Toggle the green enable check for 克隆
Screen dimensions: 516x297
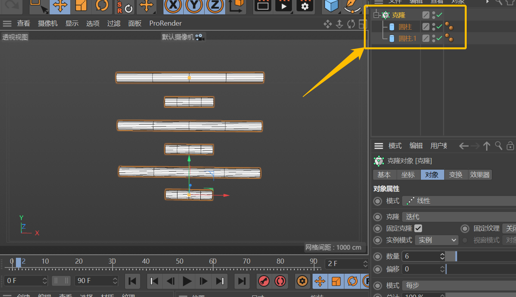(439, 15)
